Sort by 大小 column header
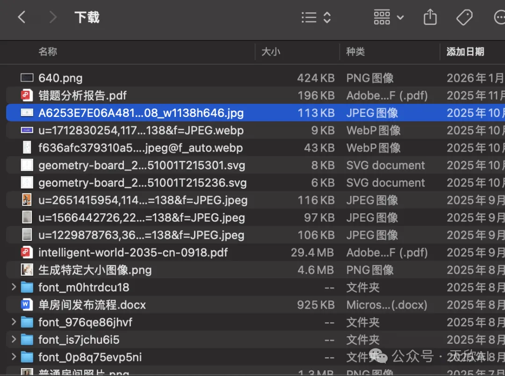Image resolution: width=505 pixels, height=376 pixels. (271, 51)
